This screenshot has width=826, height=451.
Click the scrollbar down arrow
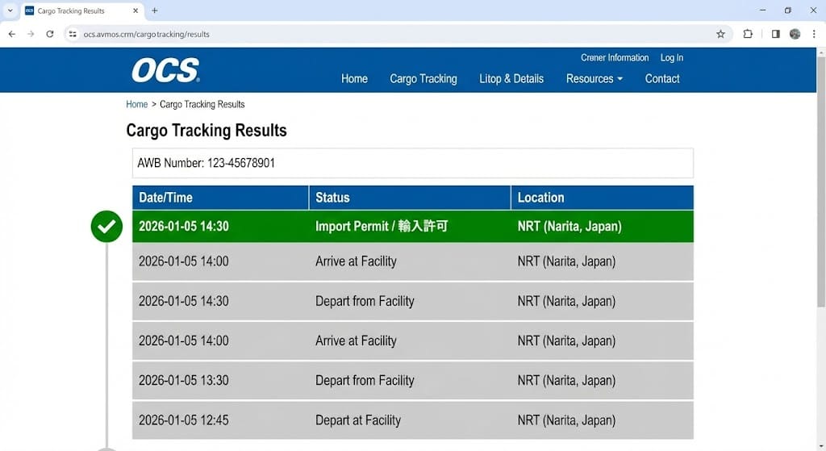tap(820, 447)
